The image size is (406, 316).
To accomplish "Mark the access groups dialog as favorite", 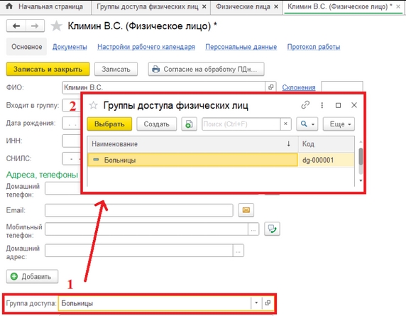I will click(x=93, y=105).
